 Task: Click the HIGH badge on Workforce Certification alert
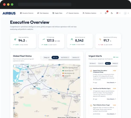point(114,89)
